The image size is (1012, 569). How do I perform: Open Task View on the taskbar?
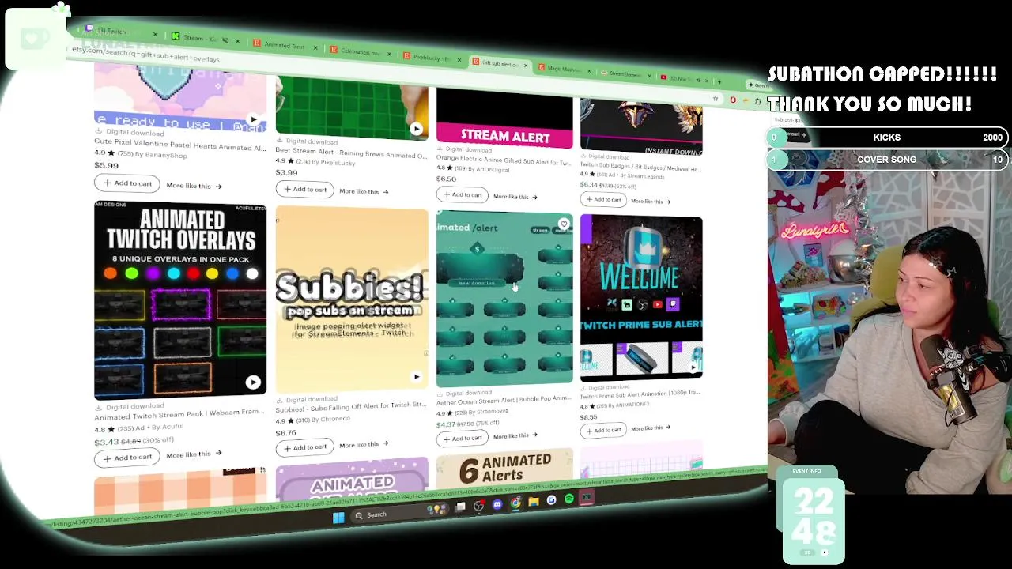coord(461,507)
